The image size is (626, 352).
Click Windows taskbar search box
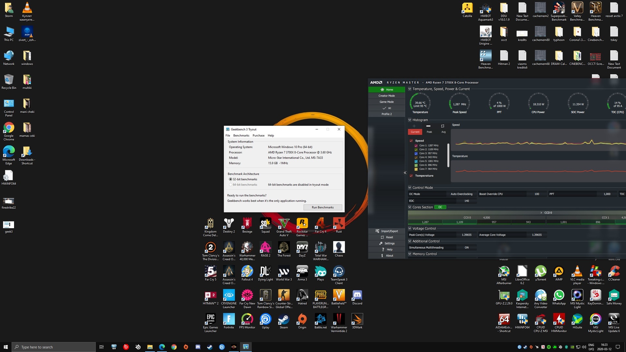54,347
